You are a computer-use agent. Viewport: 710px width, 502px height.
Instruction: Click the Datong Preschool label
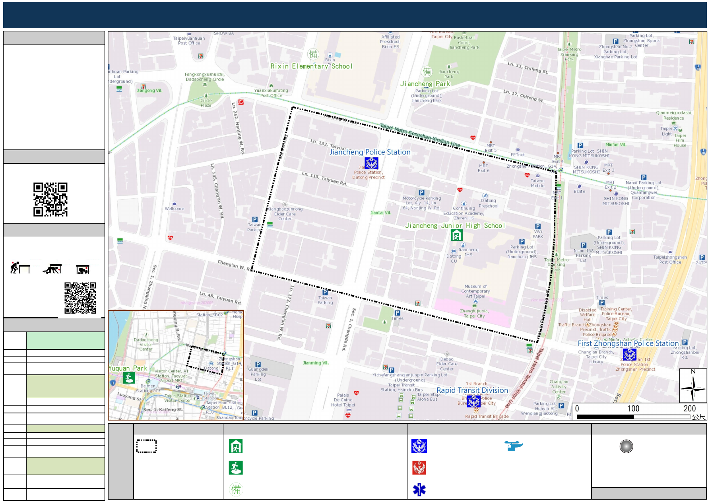[x=489, y=203]
